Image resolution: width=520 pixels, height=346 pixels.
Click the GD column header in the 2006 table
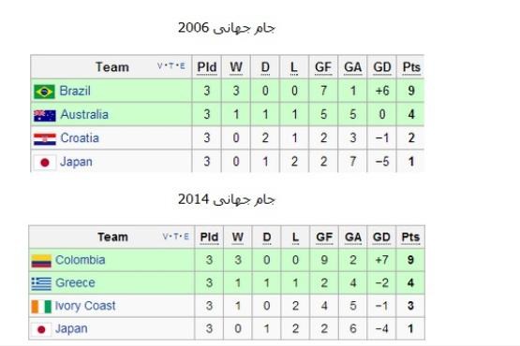click(382, 67)
